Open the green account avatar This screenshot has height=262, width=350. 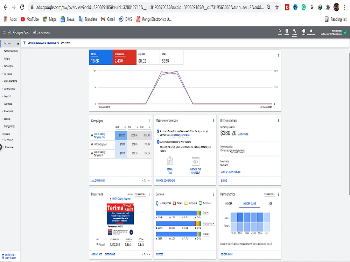(x=345, y=32)
